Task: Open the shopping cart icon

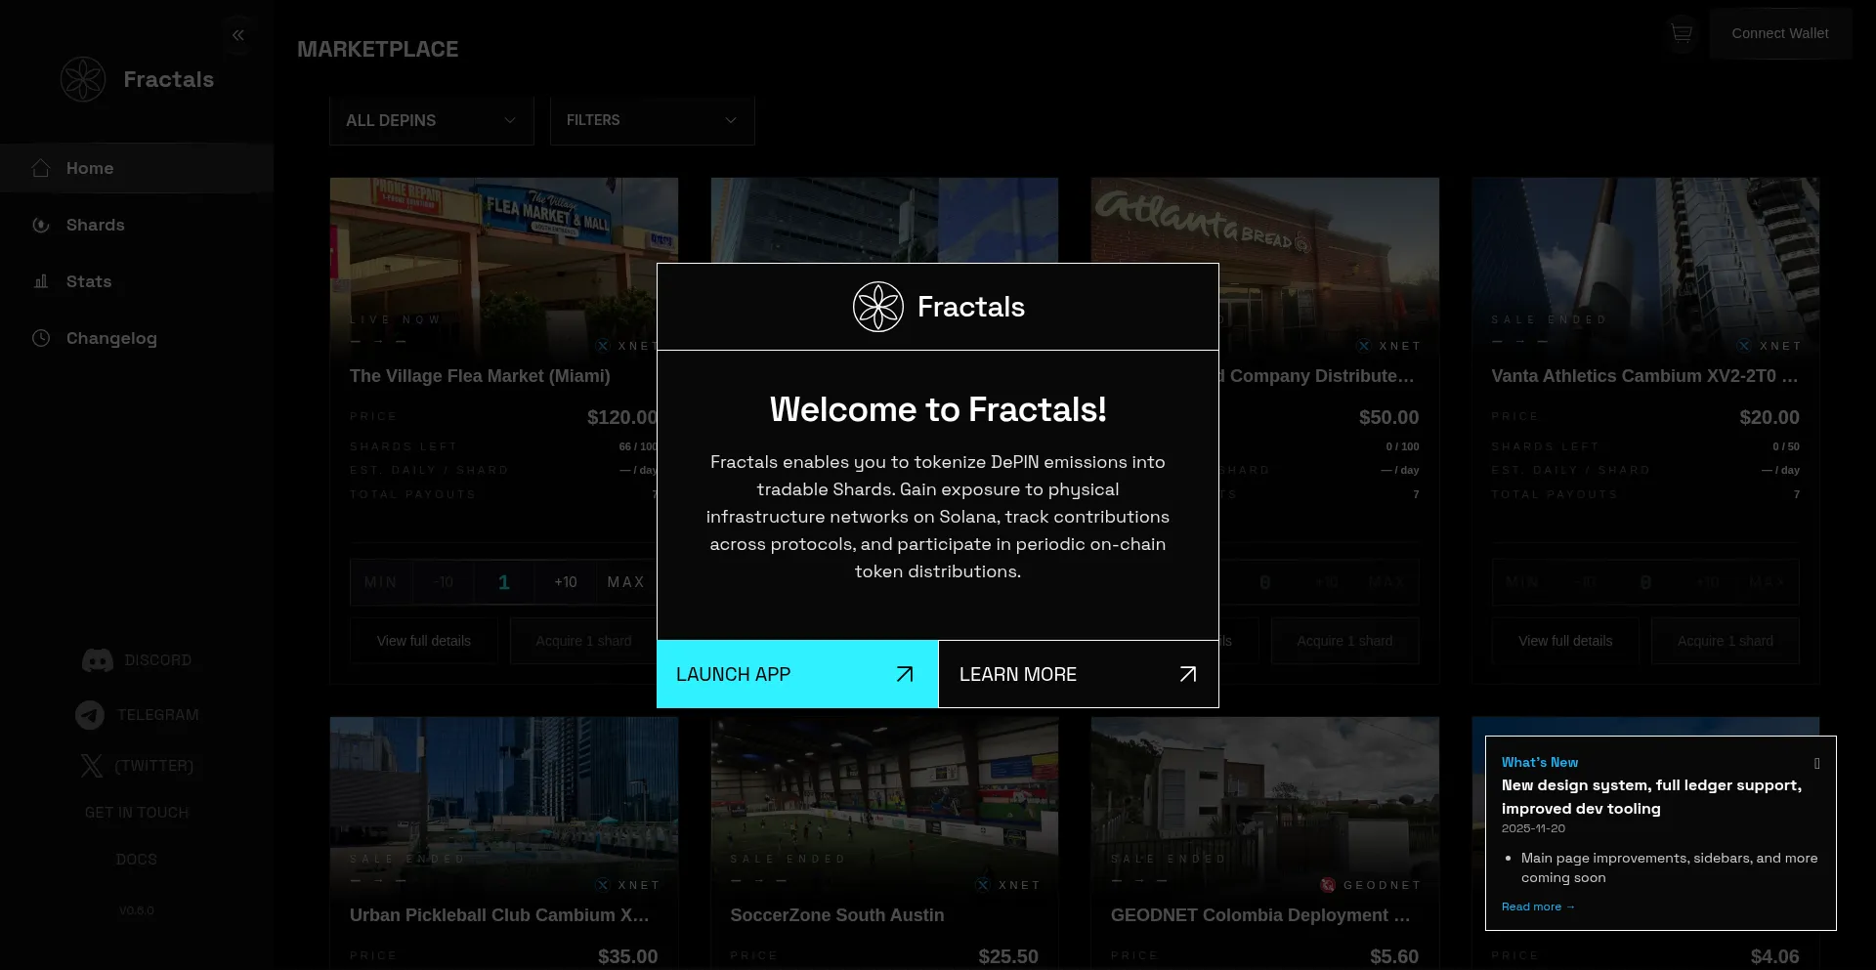Action: [x=1681, y=34]
